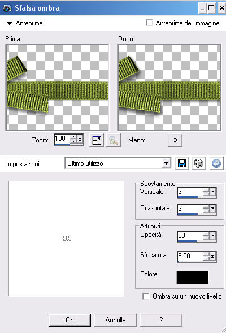Viewport: 226px width, 333px height.
Task: Save preset with the floppy disk icon
Action: [182, 163]
